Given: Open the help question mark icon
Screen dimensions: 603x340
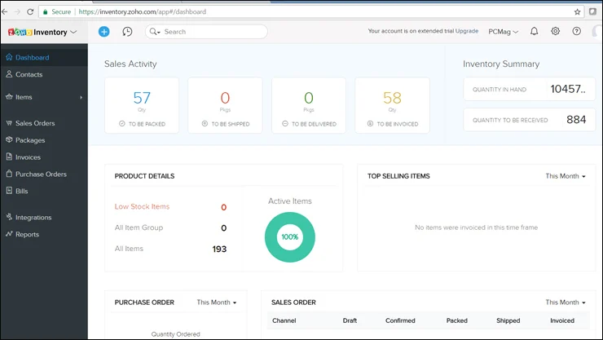Looking at the screenshot, I should click(x=576, y=31).
